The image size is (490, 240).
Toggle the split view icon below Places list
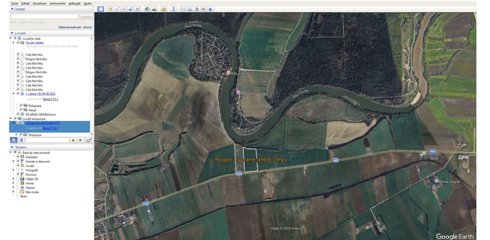point(21,140)
